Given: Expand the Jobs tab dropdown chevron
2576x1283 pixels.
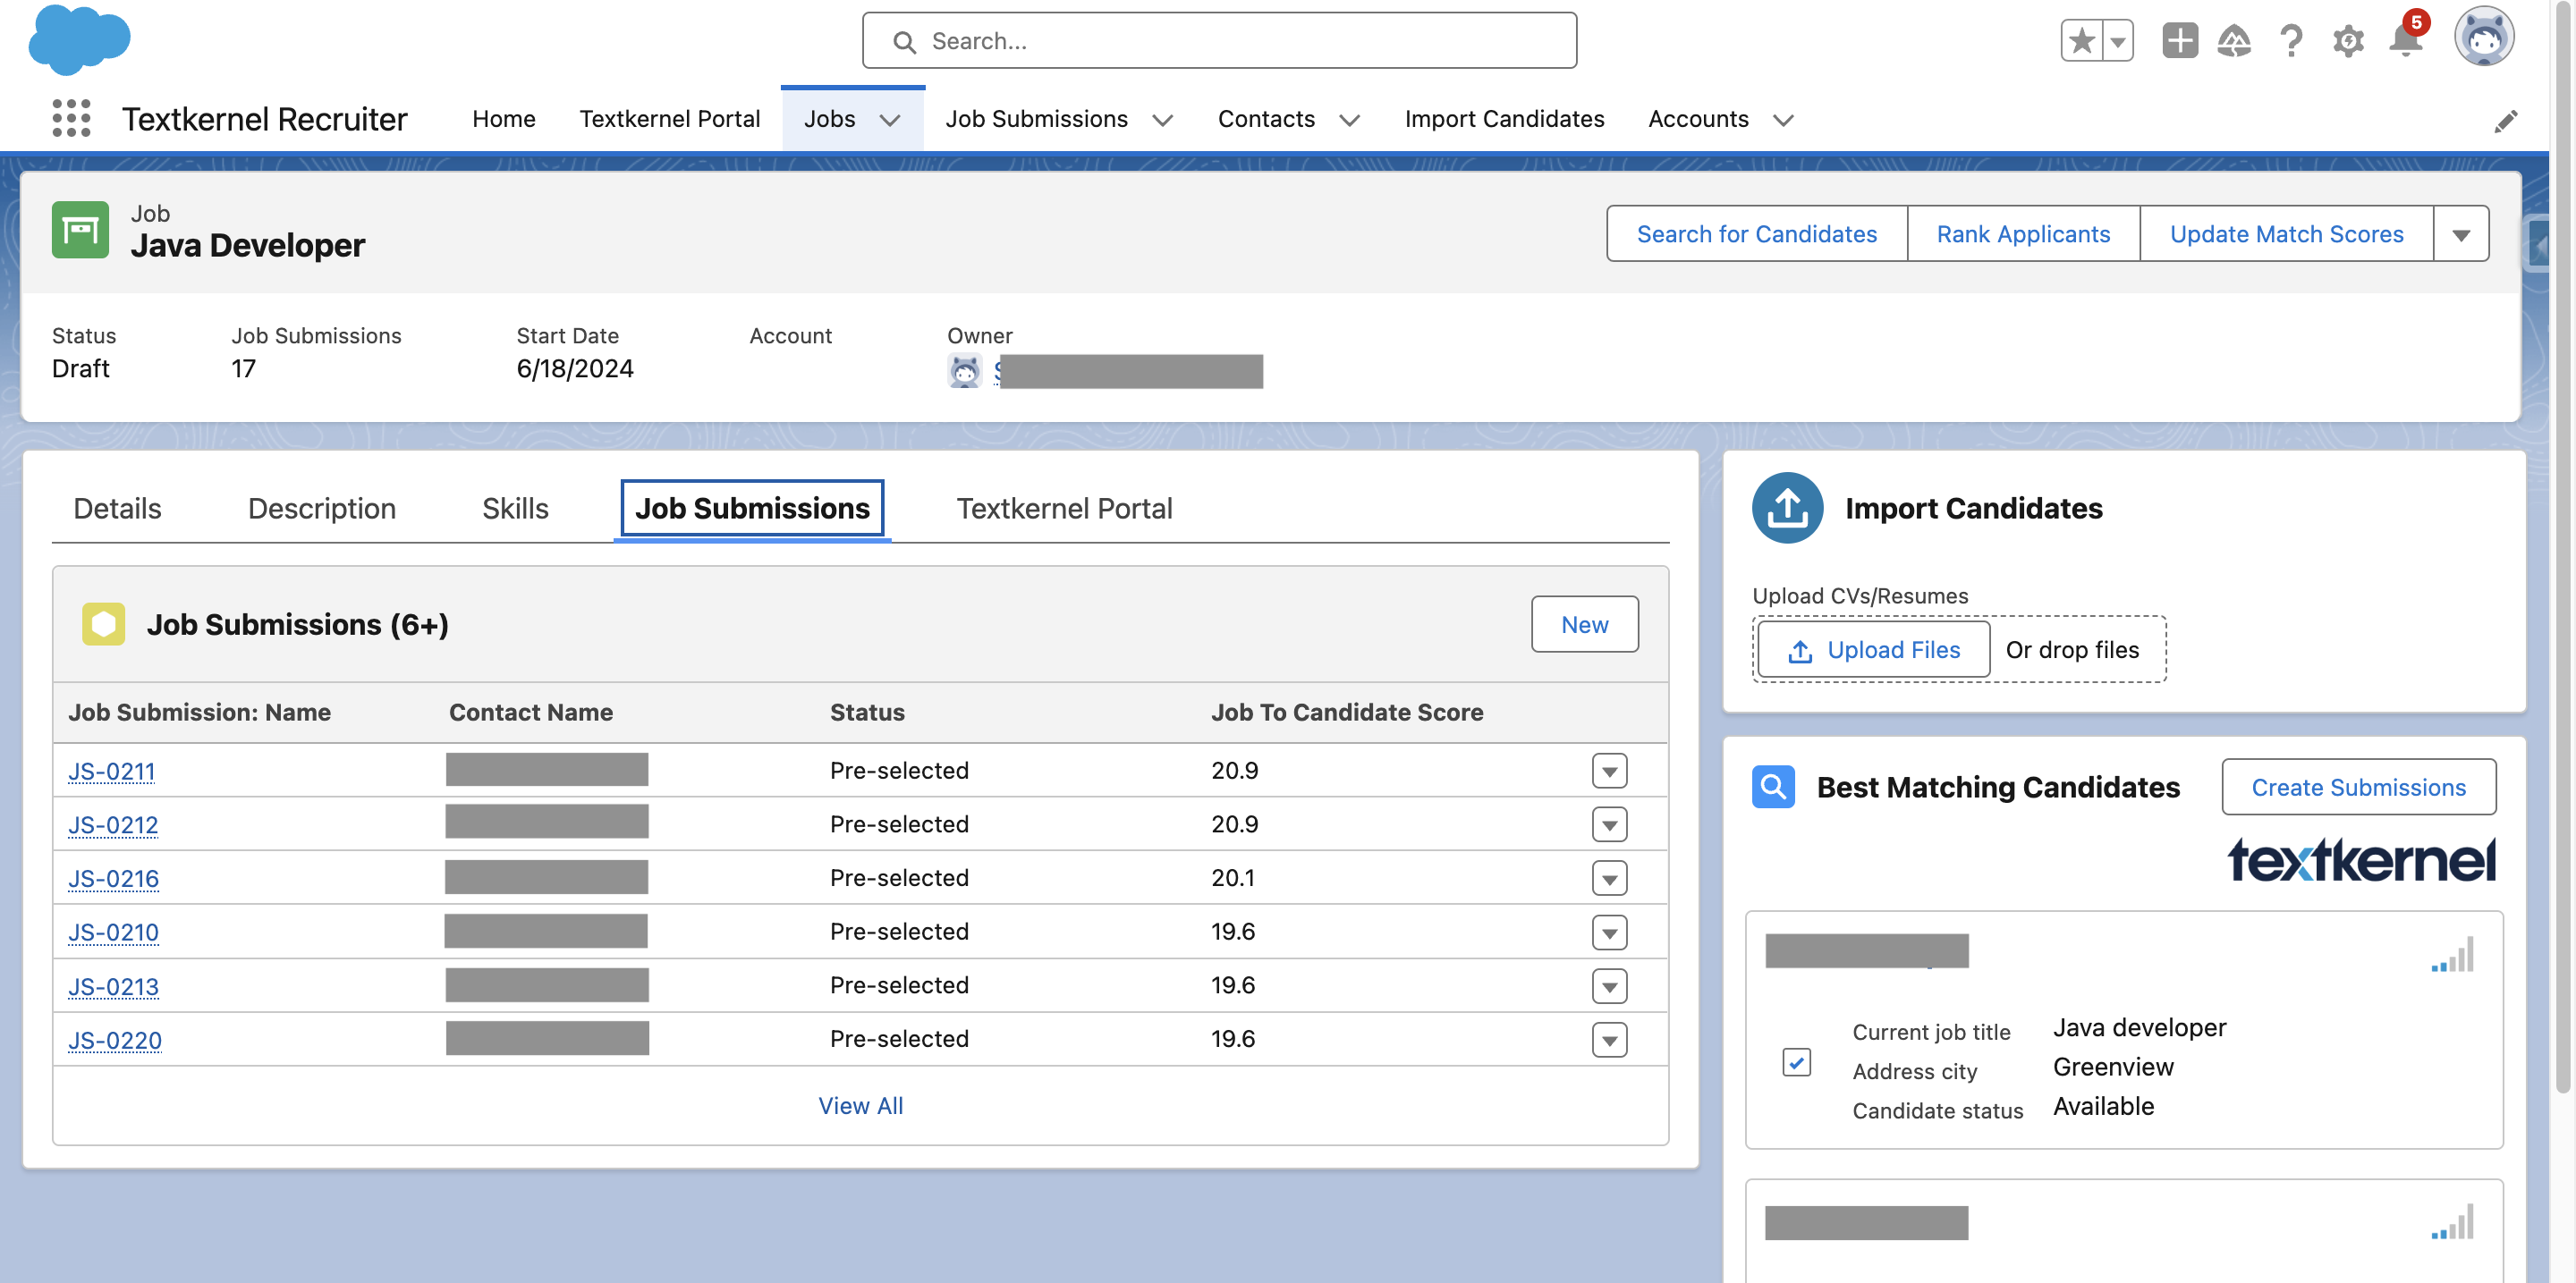Looking at the screenshot, I should pyautogui.click(x=890, y=120).
